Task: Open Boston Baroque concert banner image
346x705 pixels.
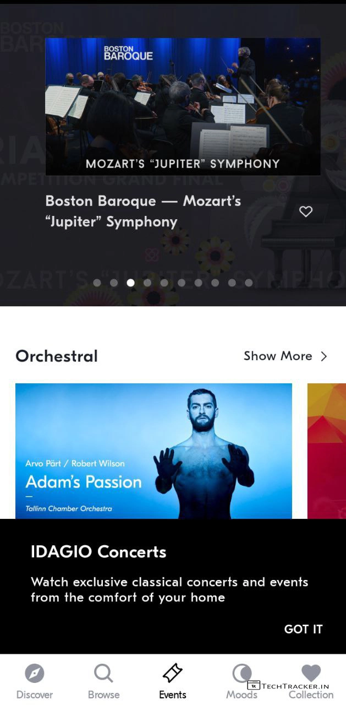Action: tap(183, 106)
